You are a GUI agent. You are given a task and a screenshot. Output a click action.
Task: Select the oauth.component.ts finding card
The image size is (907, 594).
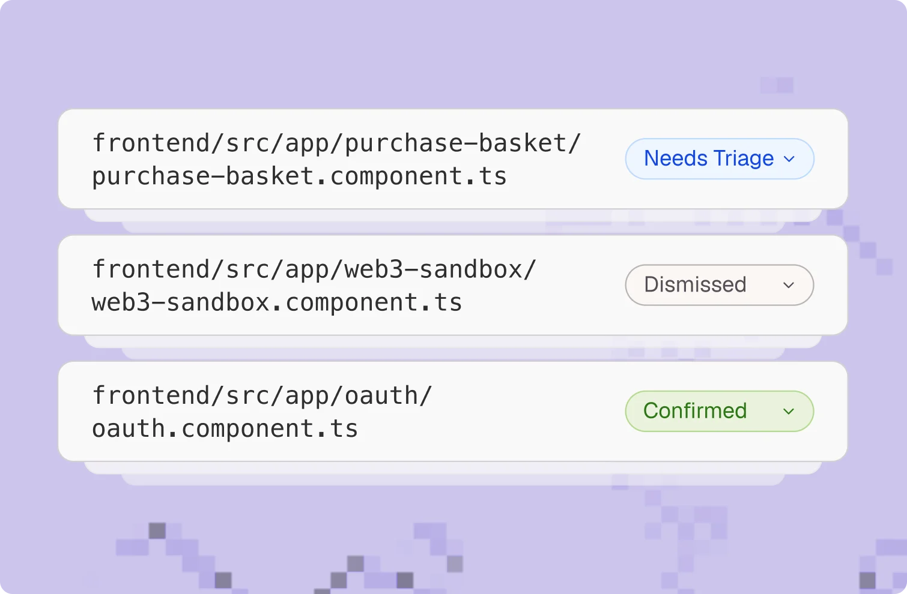(x=453, y=411)
